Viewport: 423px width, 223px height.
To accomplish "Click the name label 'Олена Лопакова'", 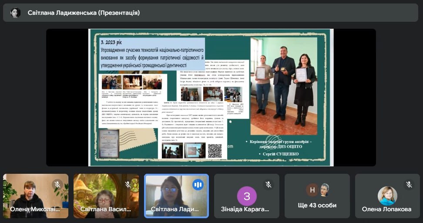I will click(x=386, y=209).
